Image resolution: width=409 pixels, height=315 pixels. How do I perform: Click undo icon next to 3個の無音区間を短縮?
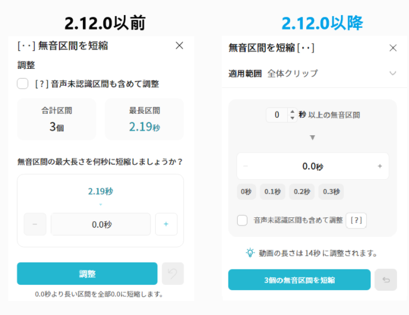(x=386, y=280)
